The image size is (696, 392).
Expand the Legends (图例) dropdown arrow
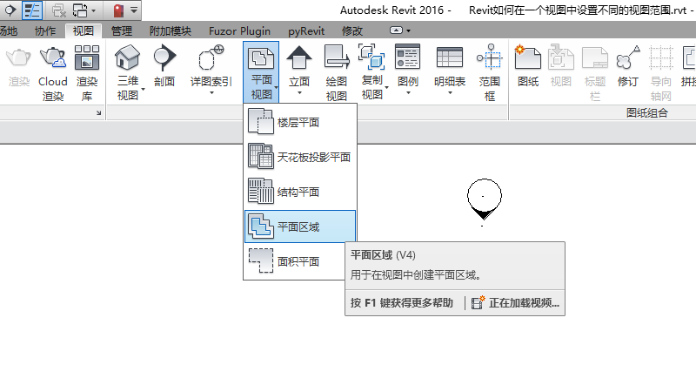click(x=408, y=93)
